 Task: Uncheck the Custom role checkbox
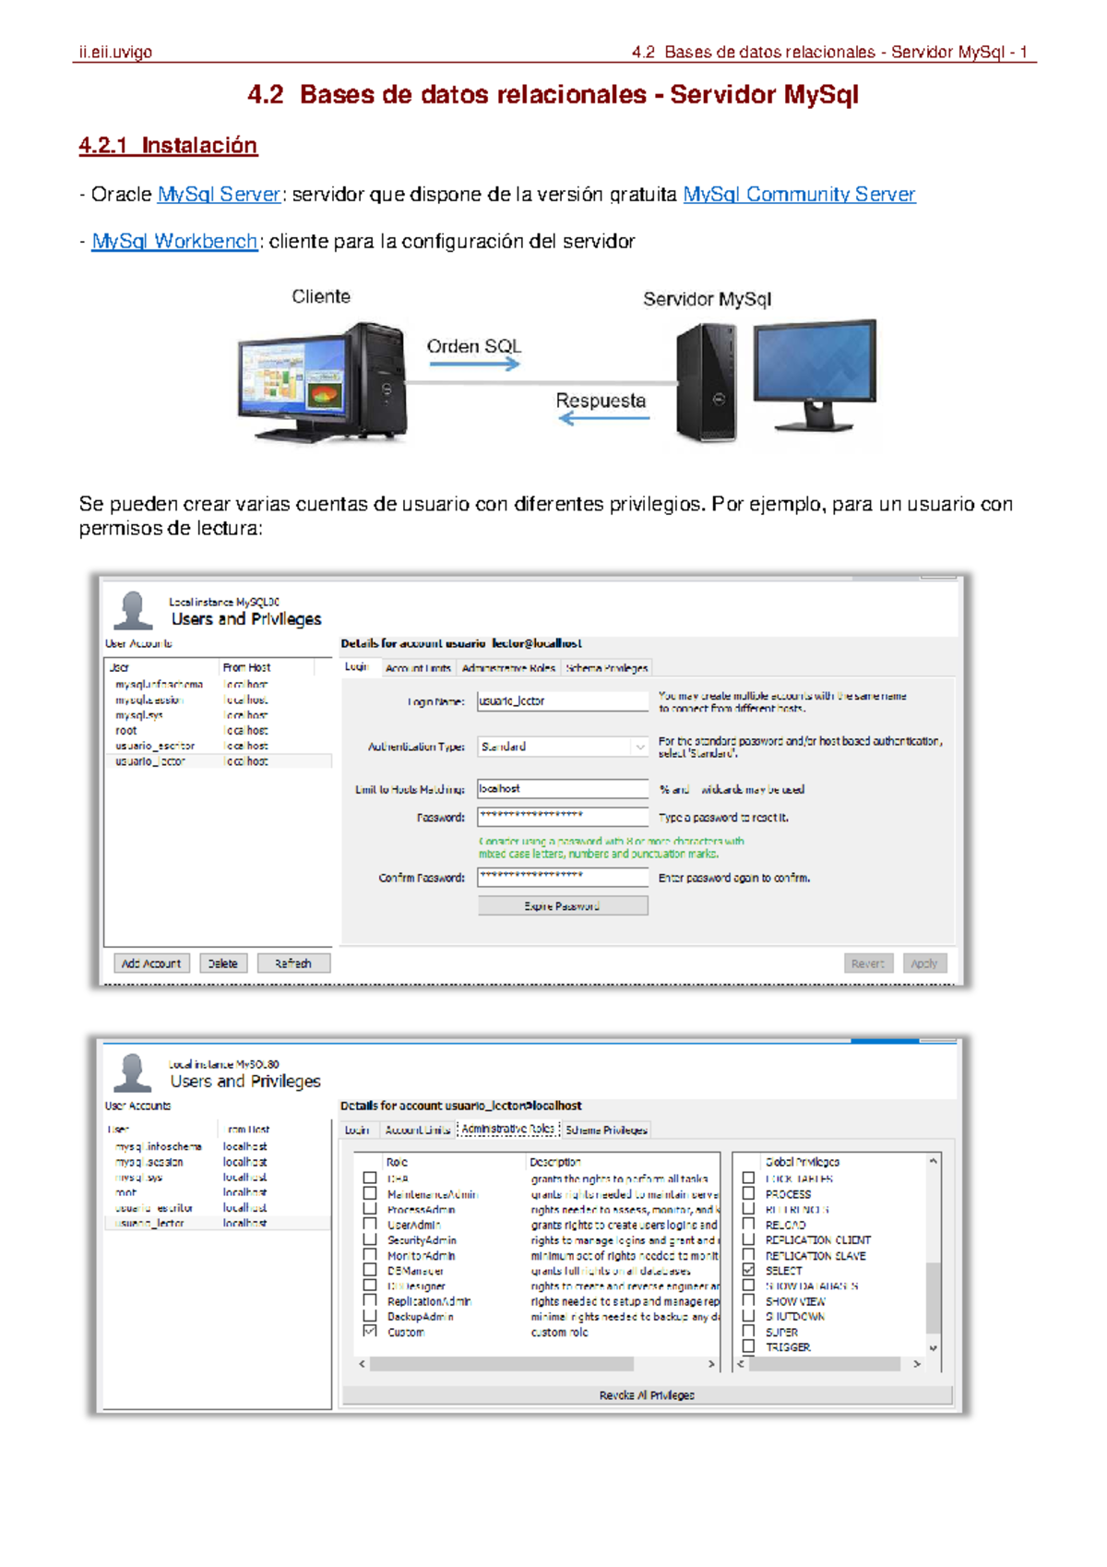click(370, 1332)
